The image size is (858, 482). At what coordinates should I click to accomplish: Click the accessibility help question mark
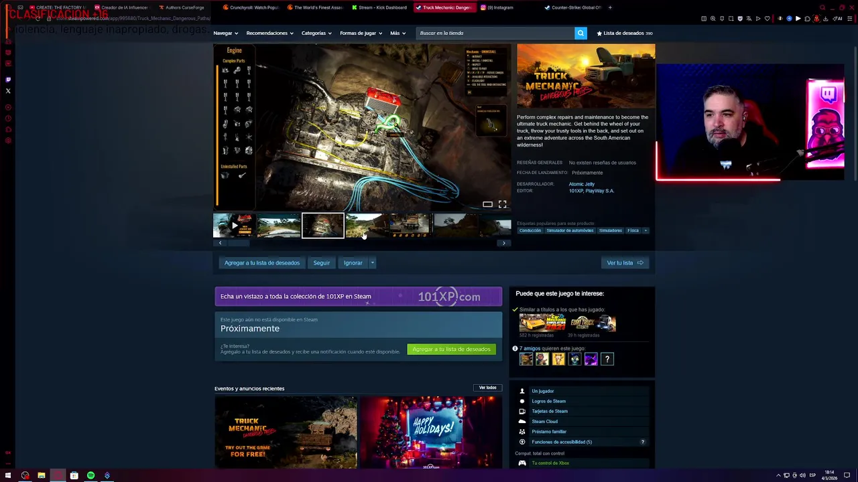point(642,442)
